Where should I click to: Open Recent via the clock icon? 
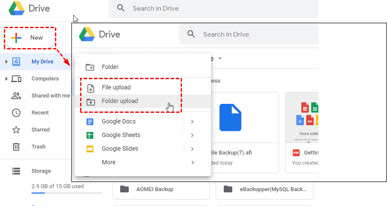[x=16, y=113]
